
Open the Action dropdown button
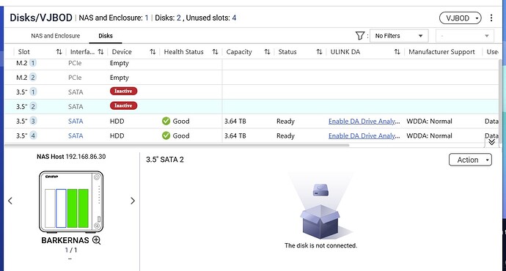click(x=470, y=160)
